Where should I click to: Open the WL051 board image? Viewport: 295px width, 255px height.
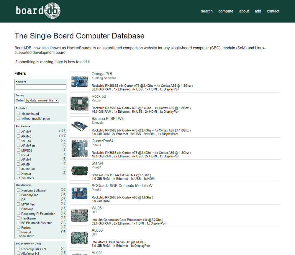79,216
